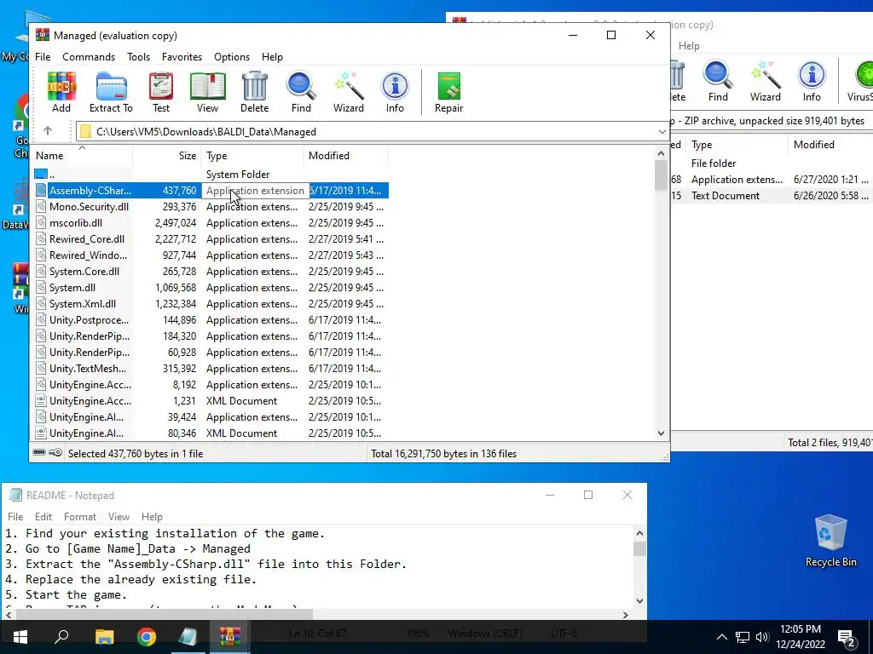Screen dimensions: 873x654
Task: Click the View book icon in Managed toolbar
Action: tap(208, 92)
